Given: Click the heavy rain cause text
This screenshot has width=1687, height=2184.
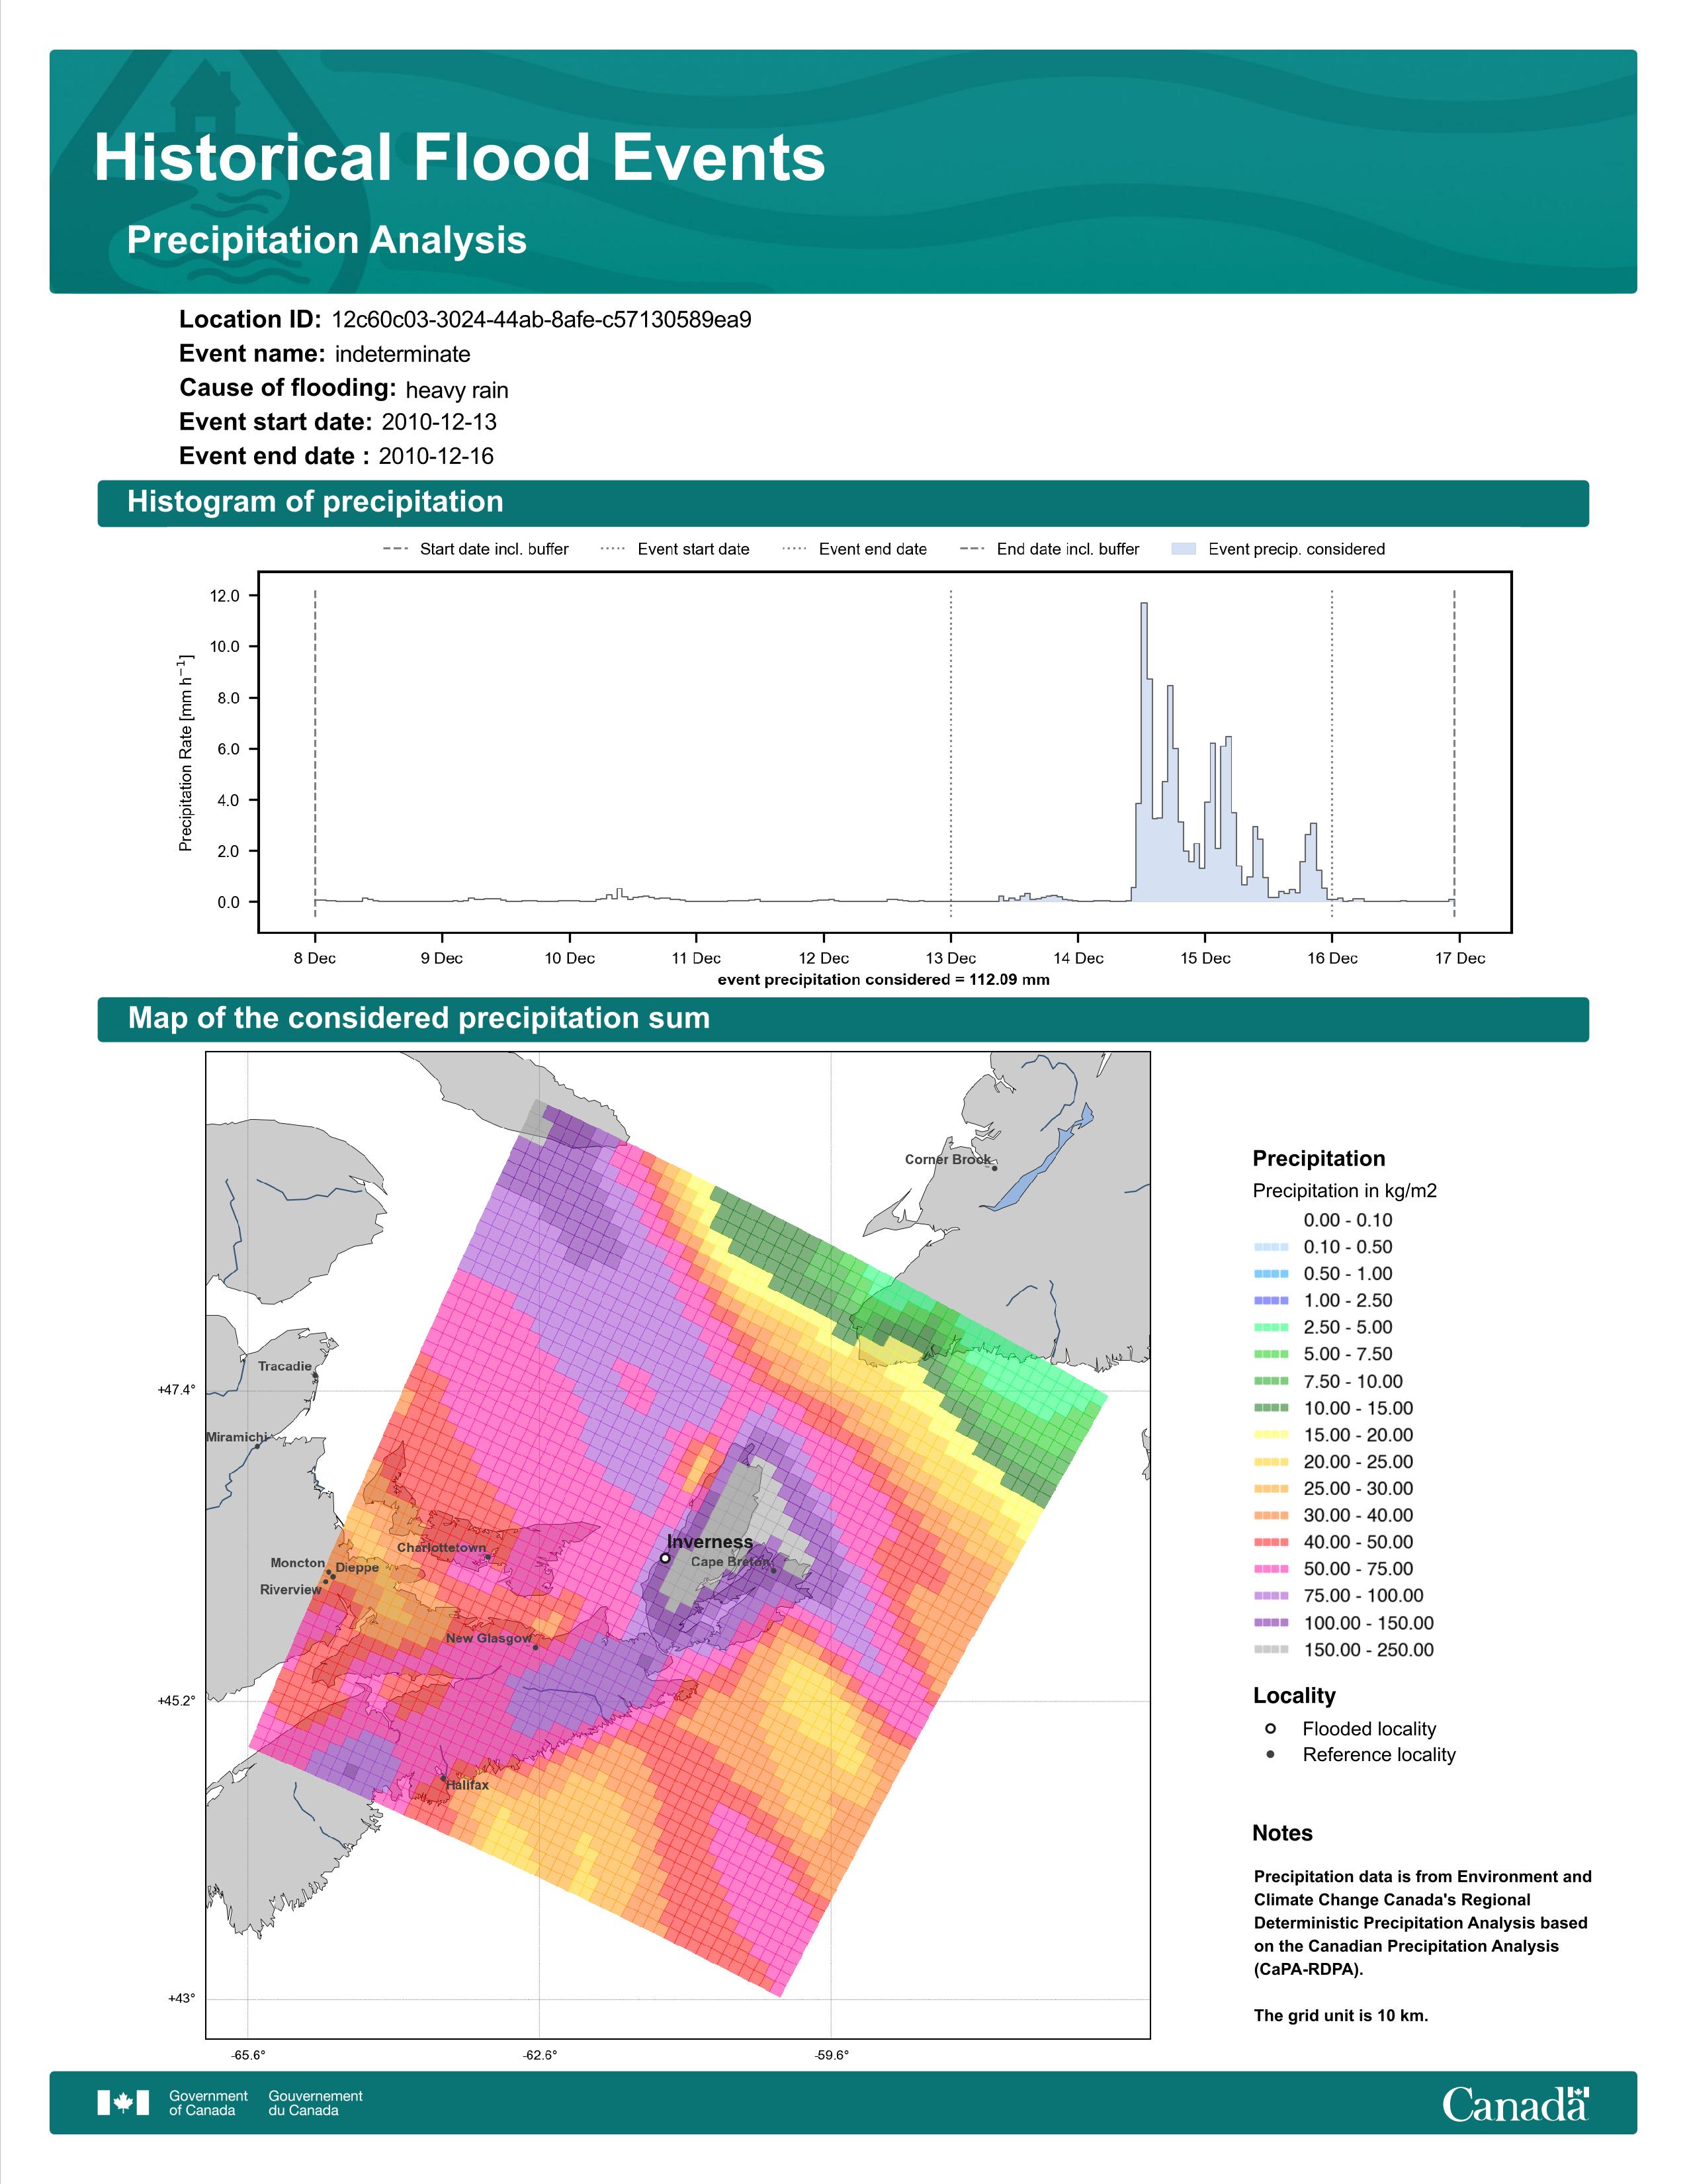Looking at the screenshot, I should pyautogui.click(x=456, y=390).
